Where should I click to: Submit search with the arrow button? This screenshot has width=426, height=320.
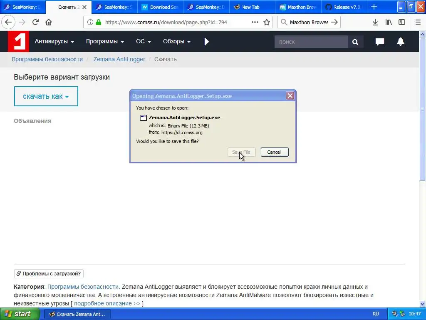pyautogui.click(x=334, y=22)
